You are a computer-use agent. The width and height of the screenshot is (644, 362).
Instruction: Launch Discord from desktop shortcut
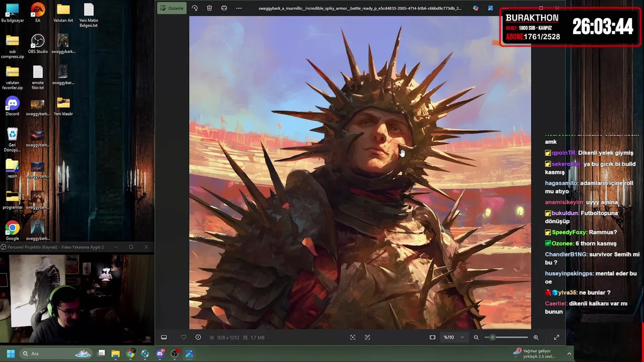coord(13,107)
